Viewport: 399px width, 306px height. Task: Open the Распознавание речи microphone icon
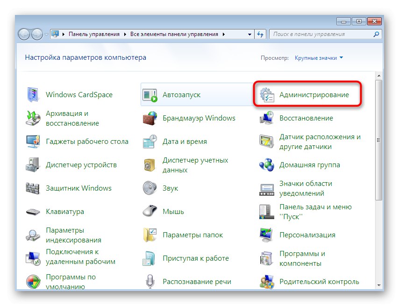(x=150, y=281)
